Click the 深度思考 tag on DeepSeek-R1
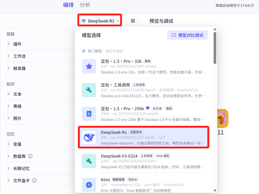 pos(136,132)
